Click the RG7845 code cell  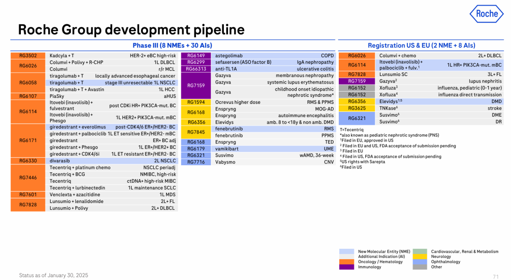(196, 132)
